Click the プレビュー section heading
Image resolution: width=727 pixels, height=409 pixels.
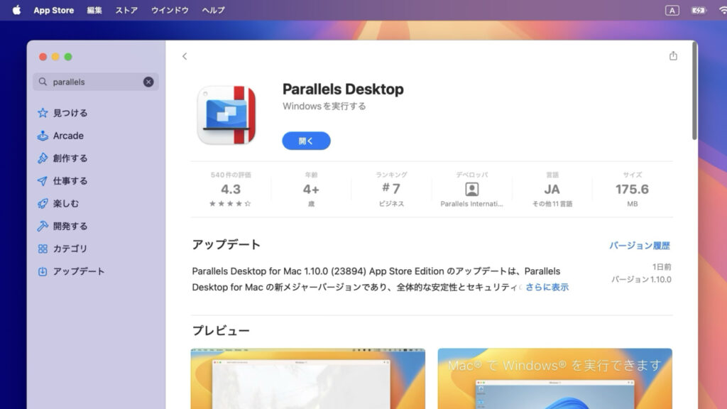tap(221, 331)
